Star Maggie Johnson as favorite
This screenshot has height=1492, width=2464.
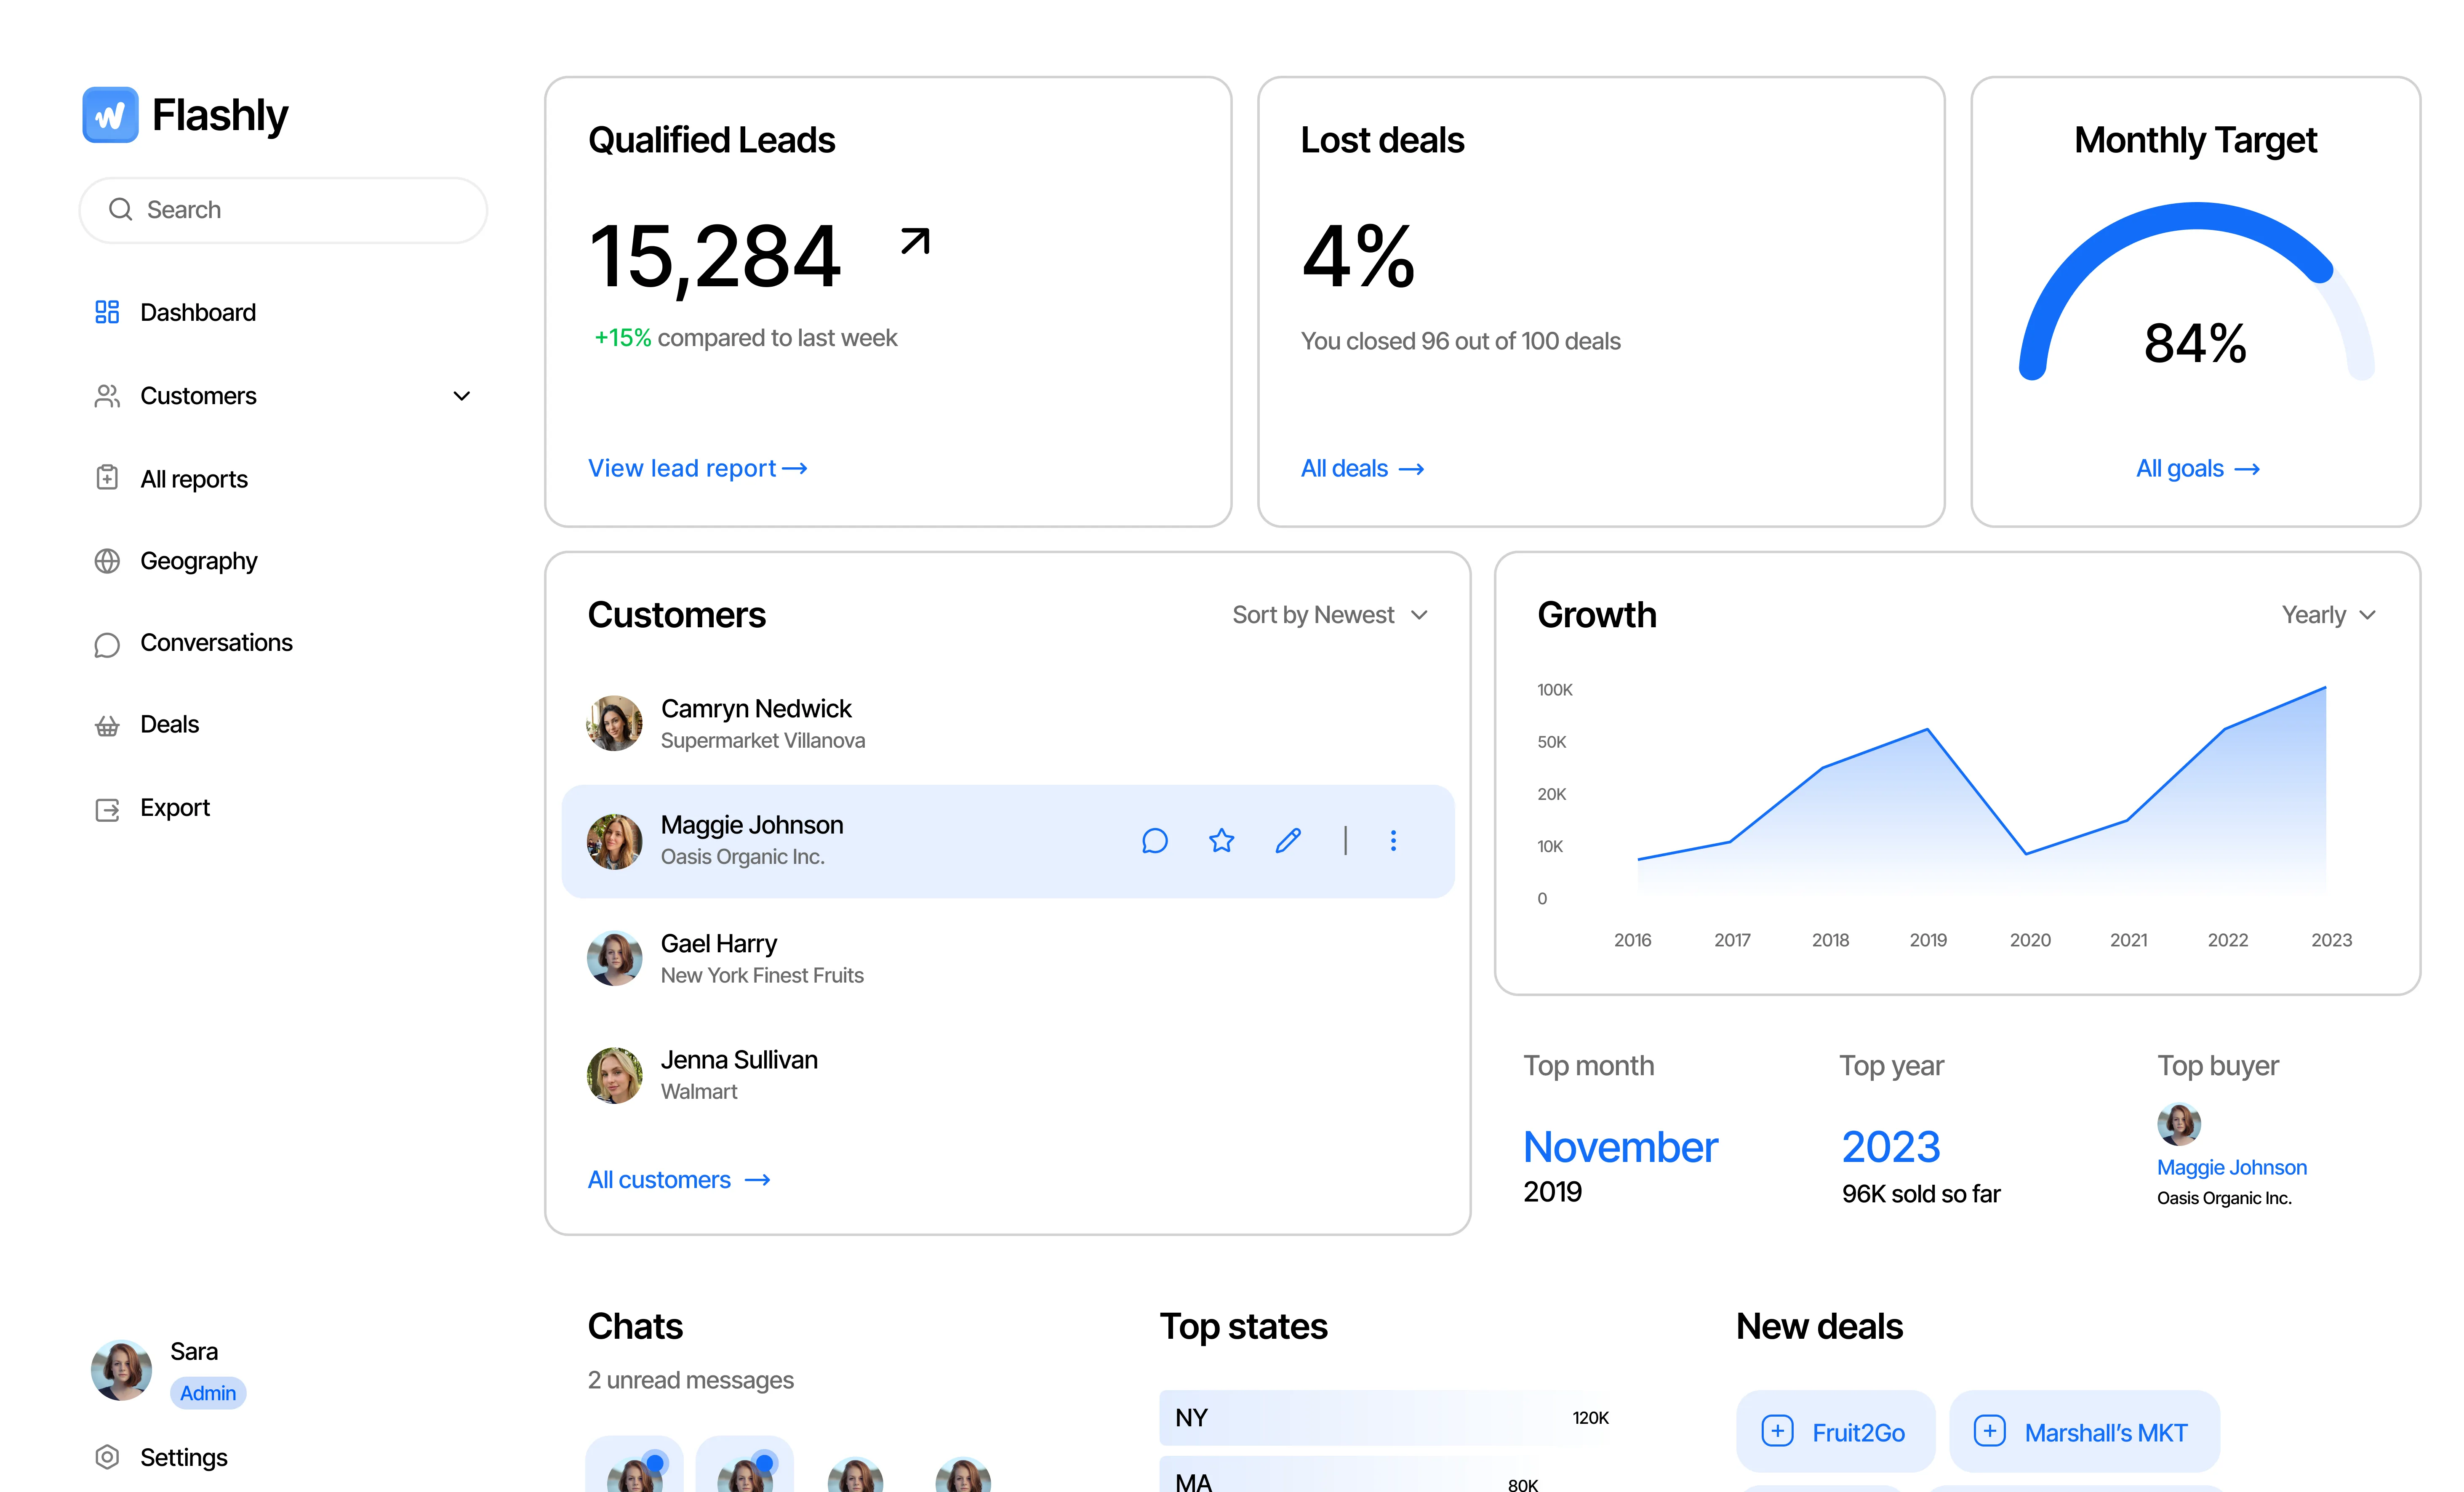coord(1221,841)
